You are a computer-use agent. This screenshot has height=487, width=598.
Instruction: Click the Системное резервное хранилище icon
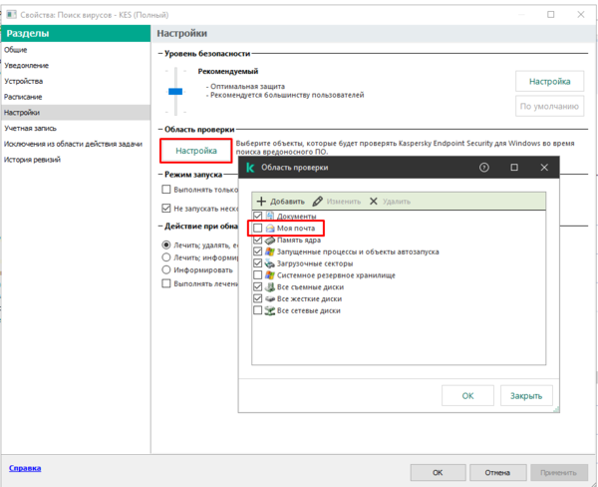(x=270, y=275)
